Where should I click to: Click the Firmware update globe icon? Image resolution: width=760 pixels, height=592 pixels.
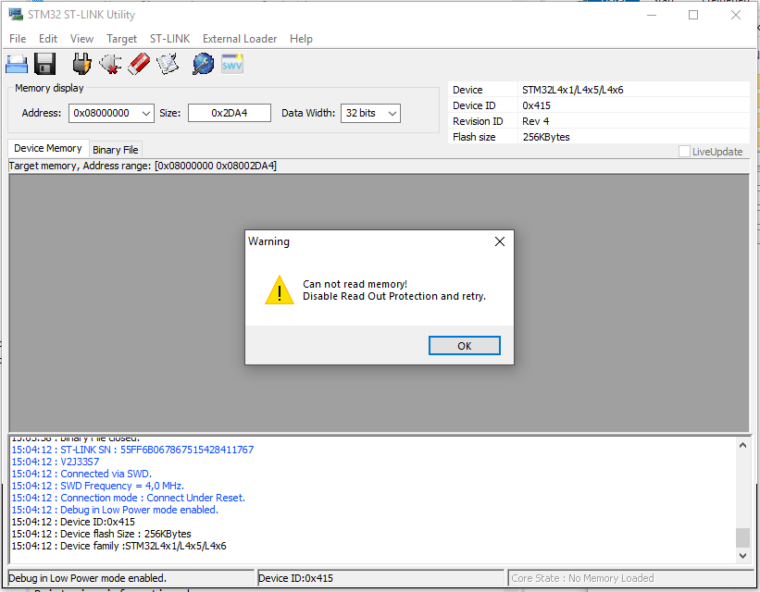(x=203, y=64)
